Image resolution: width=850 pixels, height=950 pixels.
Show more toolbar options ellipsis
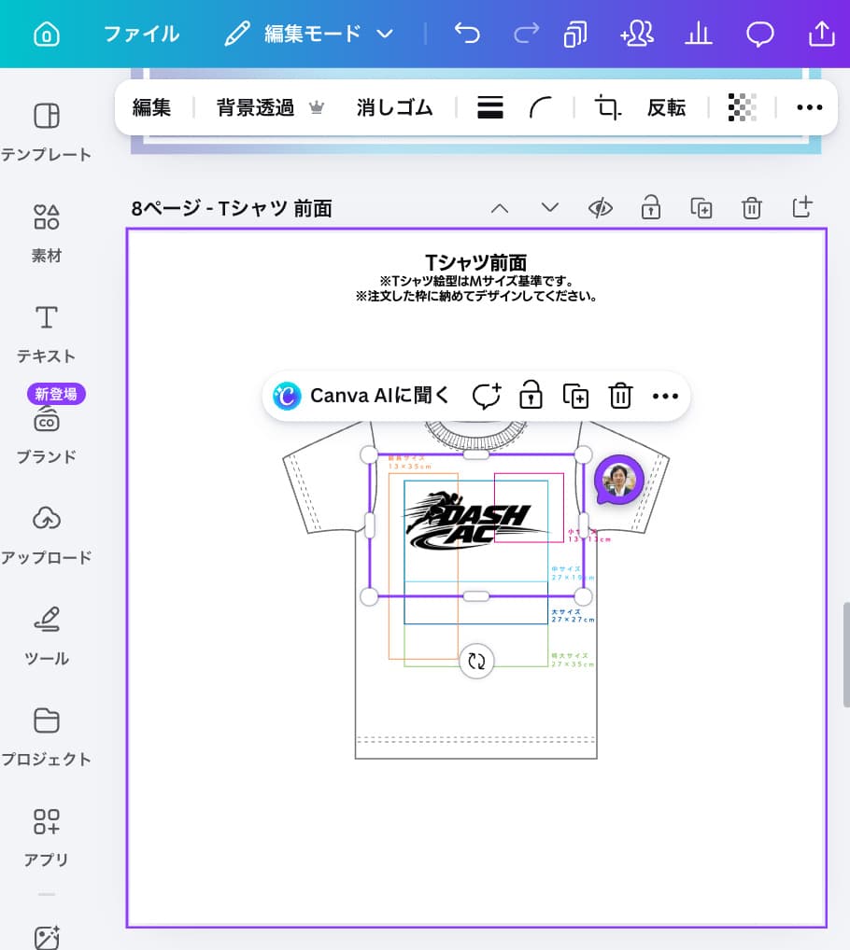click(810, 108)
